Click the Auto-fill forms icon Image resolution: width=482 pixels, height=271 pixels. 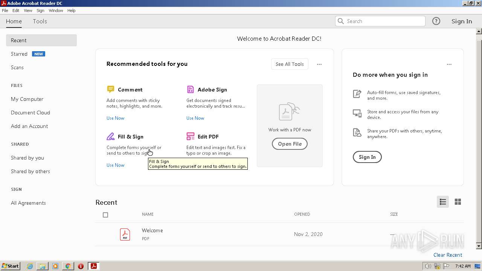tap(357, 94)
